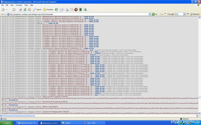Click the Mail envelope toolbar icon
201x125 pixels.
62,10
